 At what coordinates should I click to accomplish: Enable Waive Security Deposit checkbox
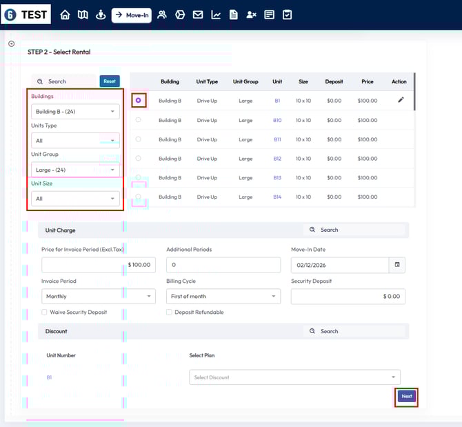45,312
